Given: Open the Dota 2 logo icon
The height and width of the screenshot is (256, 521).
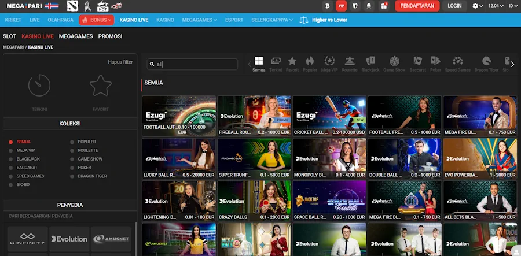Looking at the screenshot, I should pyautogui.click(x=72, y=6).
